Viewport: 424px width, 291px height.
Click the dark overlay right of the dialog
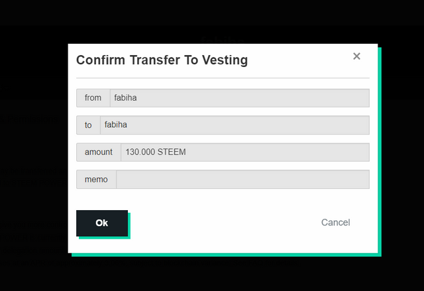click(x=402, y=151)
